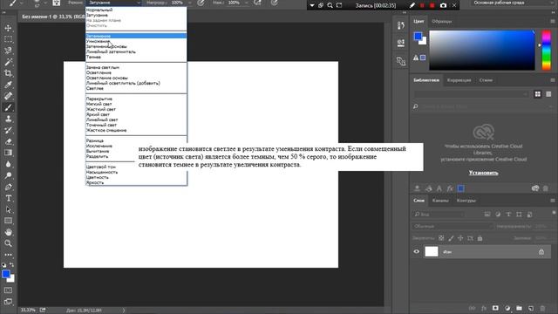Create a new layer
The height and width of the screenshot is (314, 558).
click(x=531, y=308)
